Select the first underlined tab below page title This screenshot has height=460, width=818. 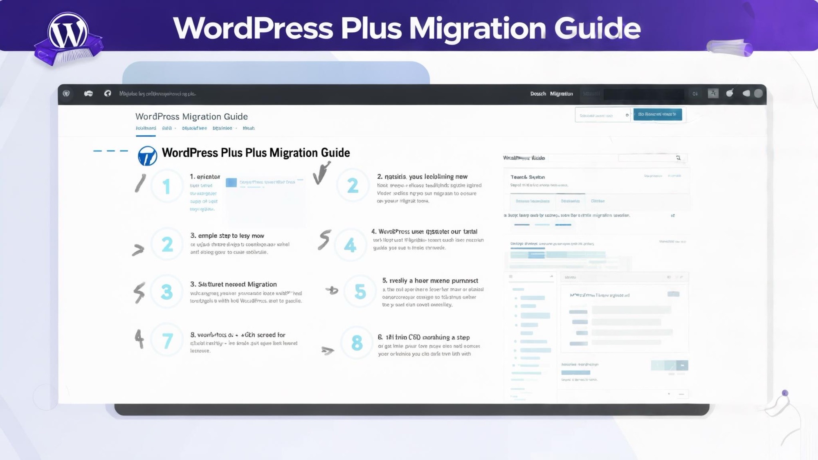pos(146,128)
